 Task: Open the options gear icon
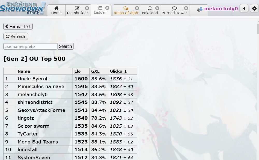tap(254, 9)
